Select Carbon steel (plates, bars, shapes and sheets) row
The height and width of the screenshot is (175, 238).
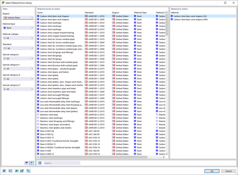pos(101,85)
